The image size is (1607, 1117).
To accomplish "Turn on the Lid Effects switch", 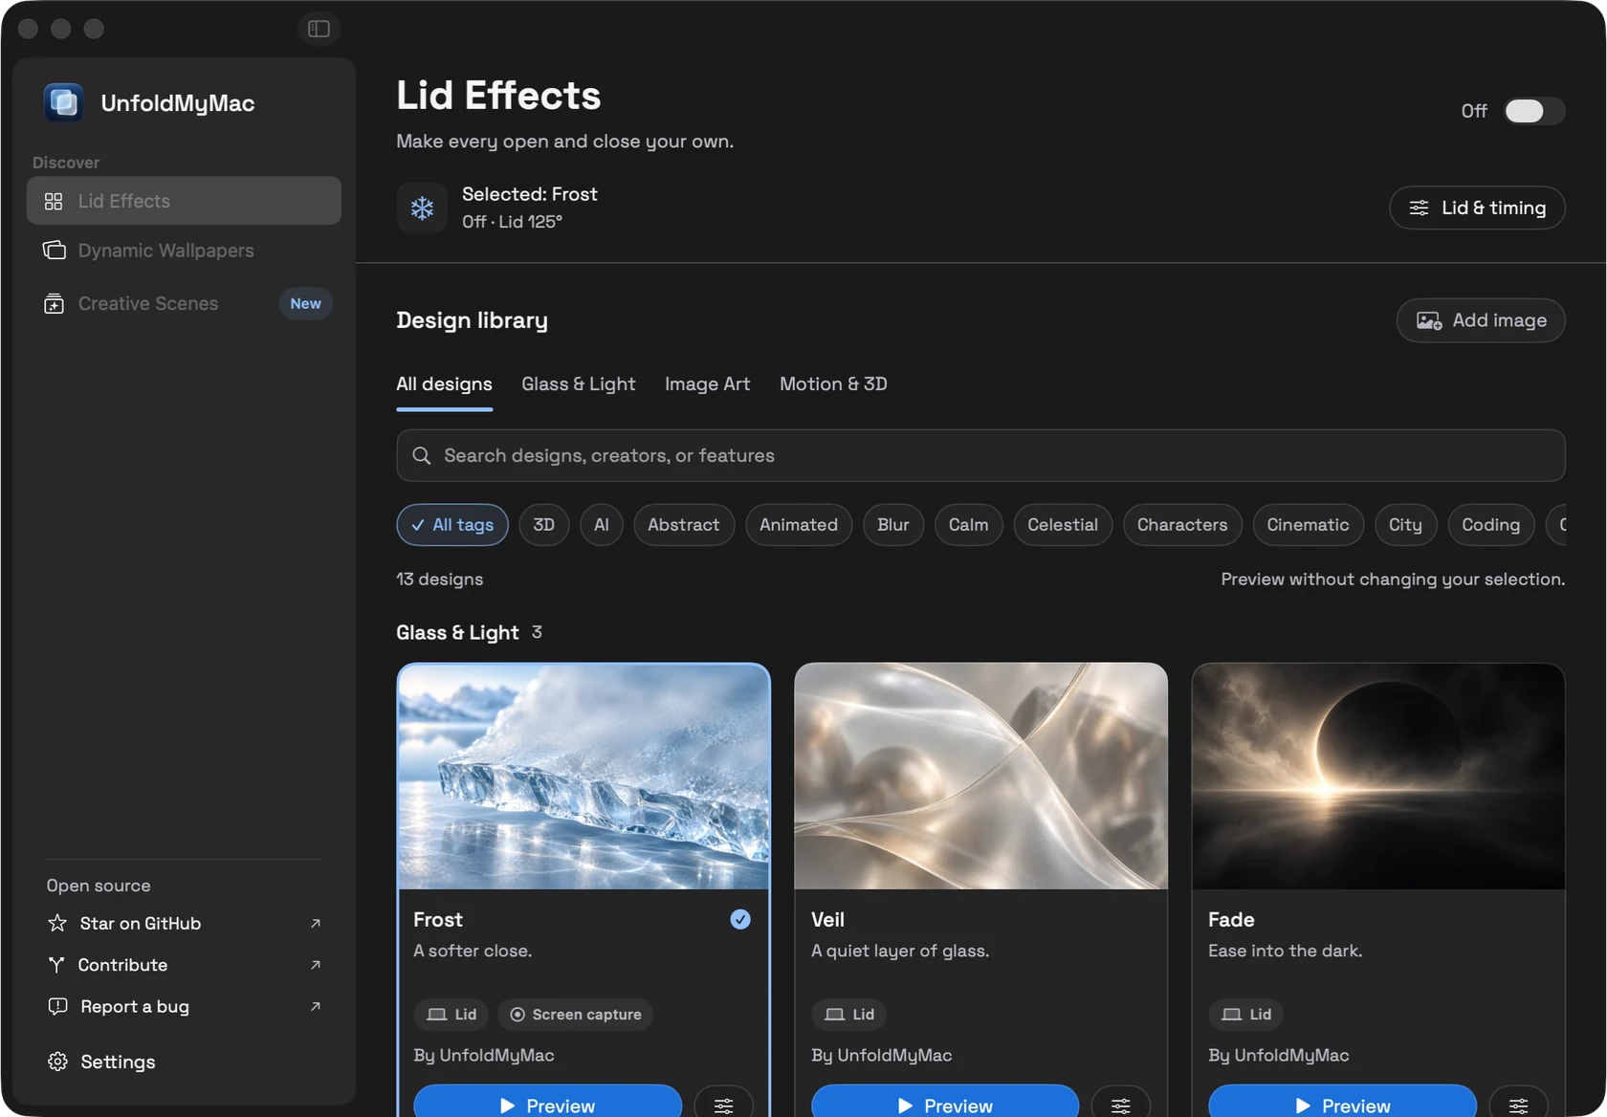I will (x=1533, y=111).
